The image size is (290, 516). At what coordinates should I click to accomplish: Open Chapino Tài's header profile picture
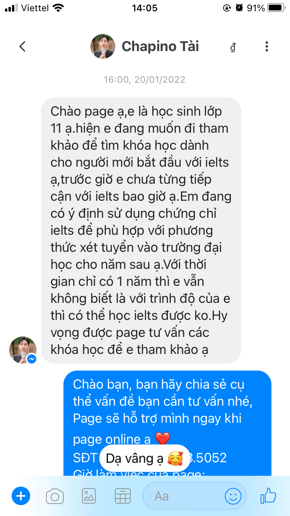click(x=103, y=46)
